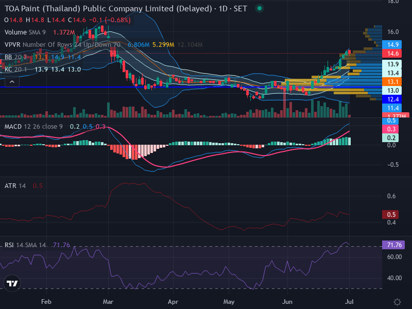The image size is (412, 309).
Task: Click the -0.5 MACD axis label
Action: click(393, 165)
